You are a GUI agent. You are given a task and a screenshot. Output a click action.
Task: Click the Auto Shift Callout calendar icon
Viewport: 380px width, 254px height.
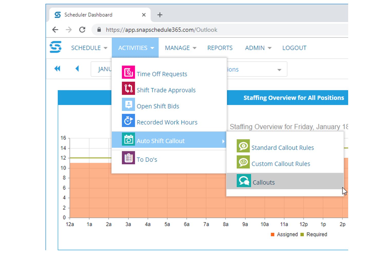pos(128,139)
